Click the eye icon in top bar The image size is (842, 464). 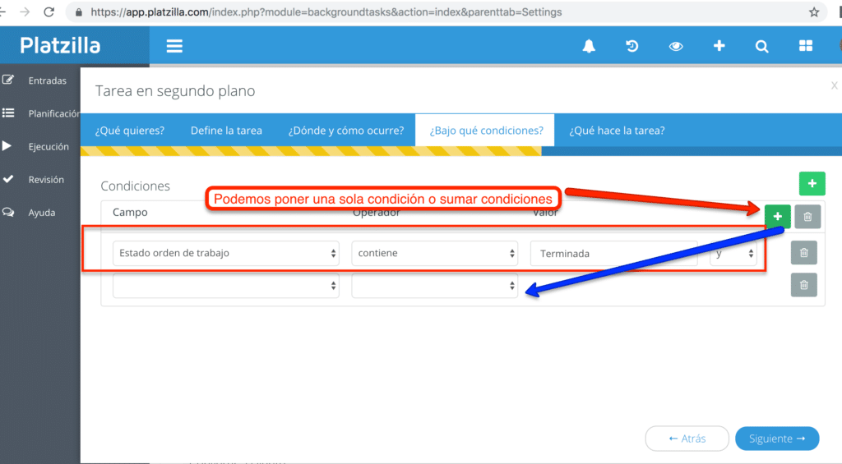(x=676, y=46)
